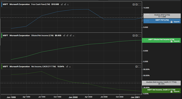
Task: Click the 80.00% axis value
Action: tap(146, 69)
